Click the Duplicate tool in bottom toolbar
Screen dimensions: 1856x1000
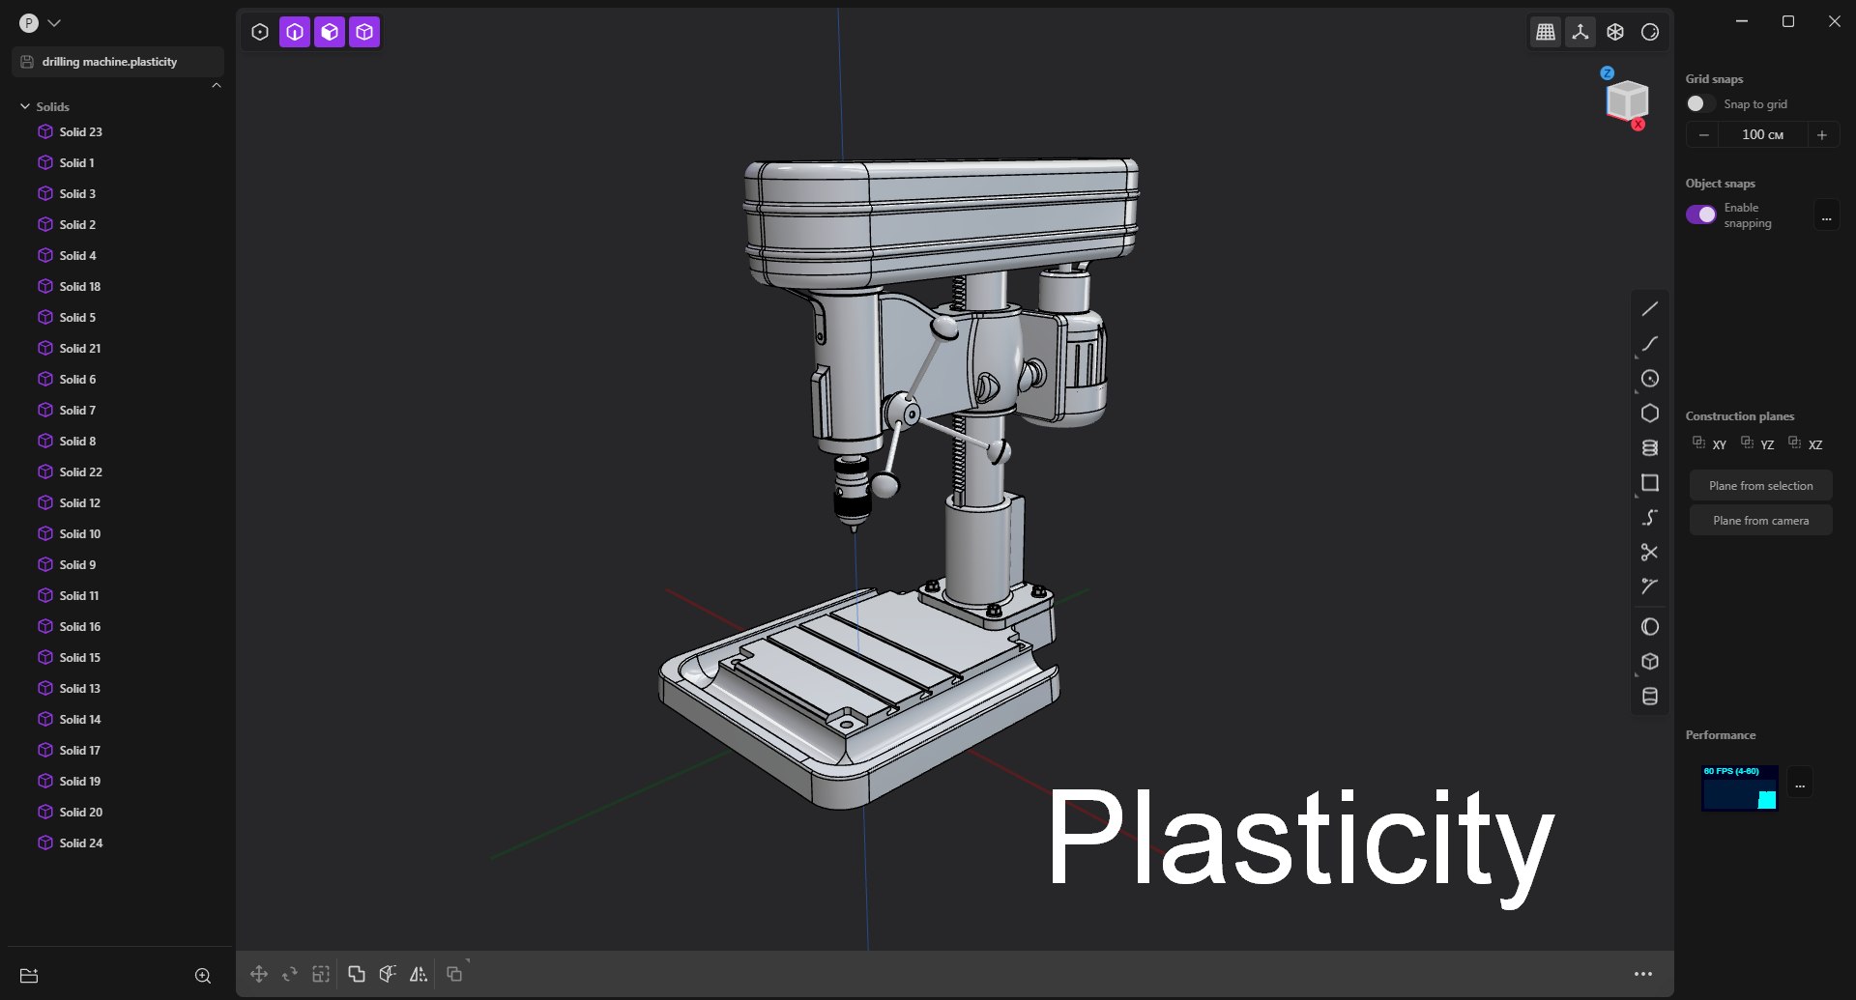pyautogui.click(x=454, y=974)
